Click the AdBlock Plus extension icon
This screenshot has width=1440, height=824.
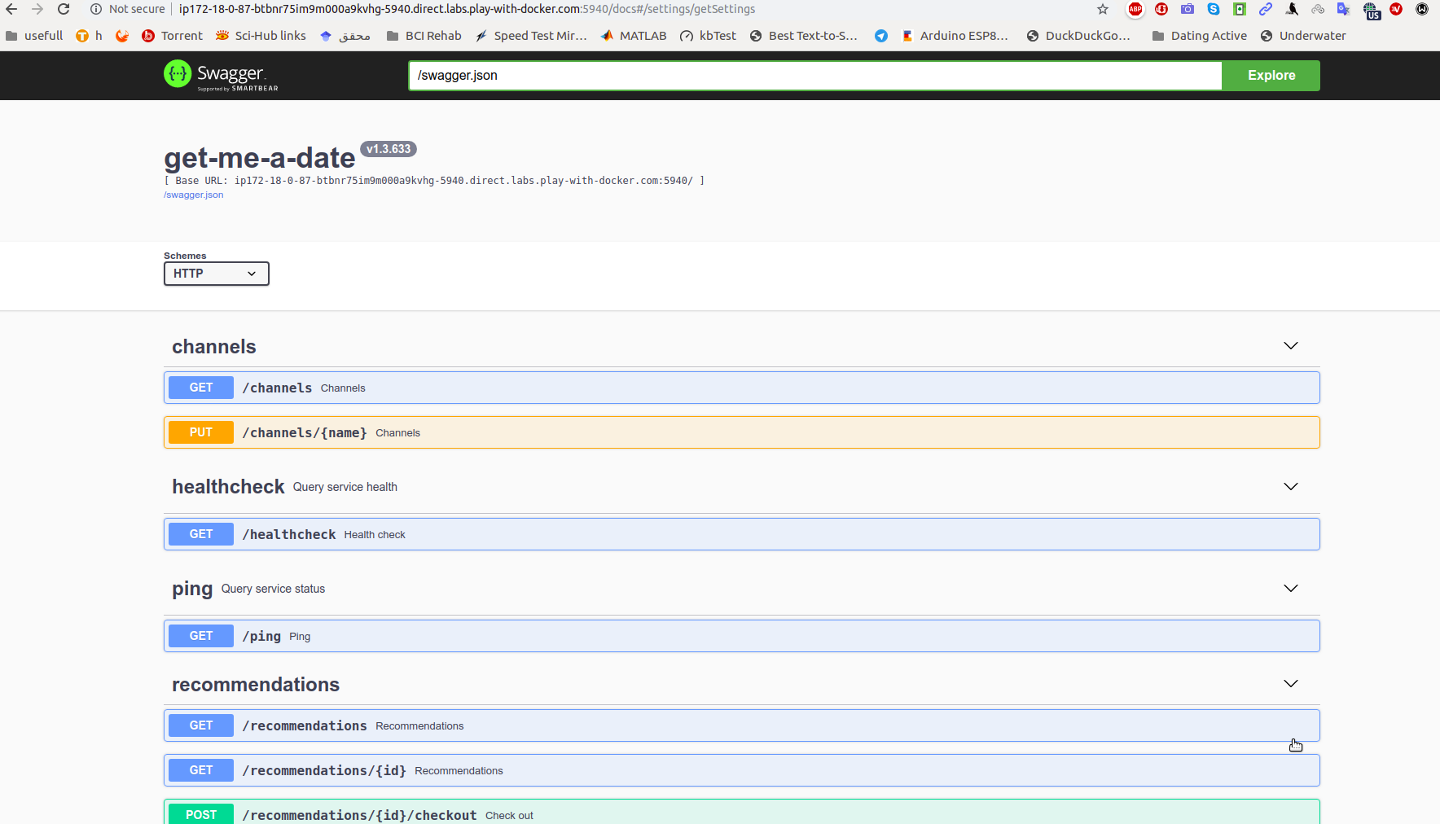coord(1135,9)
